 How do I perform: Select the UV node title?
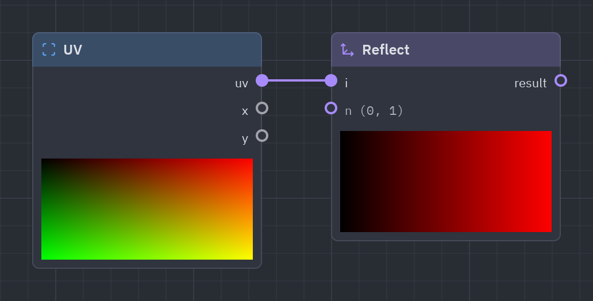coord(72,49)
